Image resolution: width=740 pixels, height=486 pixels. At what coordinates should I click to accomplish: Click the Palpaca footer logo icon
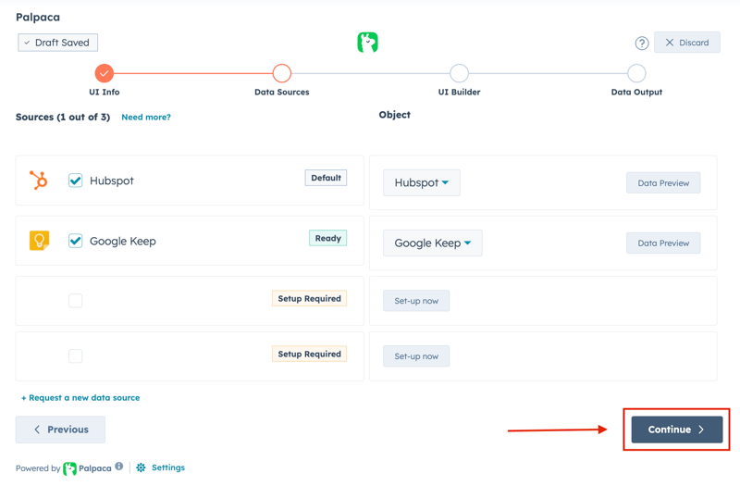tap(70, 468)
